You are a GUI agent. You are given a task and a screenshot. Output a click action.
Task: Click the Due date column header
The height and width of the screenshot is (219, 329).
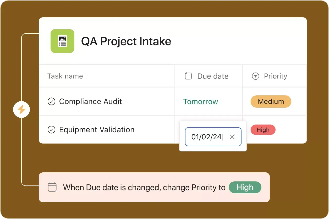coord(213,76)
